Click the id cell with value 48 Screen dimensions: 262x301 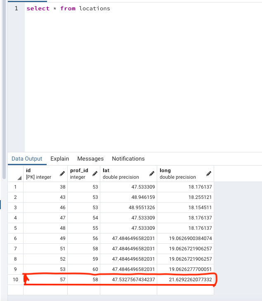click(x=45, y=228)
